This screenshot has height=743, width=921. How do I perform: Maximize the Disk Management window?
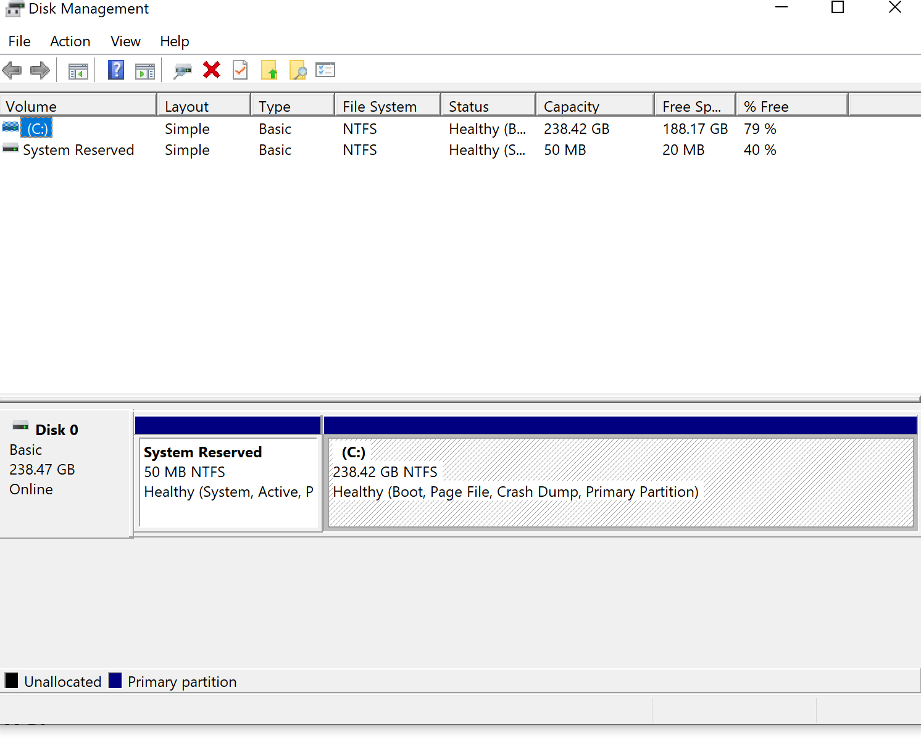[x=838, y=7]
